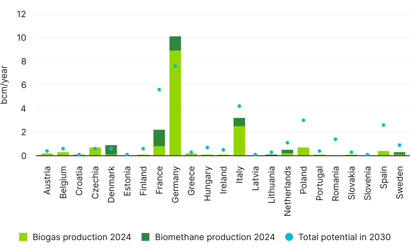Click the 'Slovakia' axis label
This screenshot has width=410, height=252.
coord(351,183)
